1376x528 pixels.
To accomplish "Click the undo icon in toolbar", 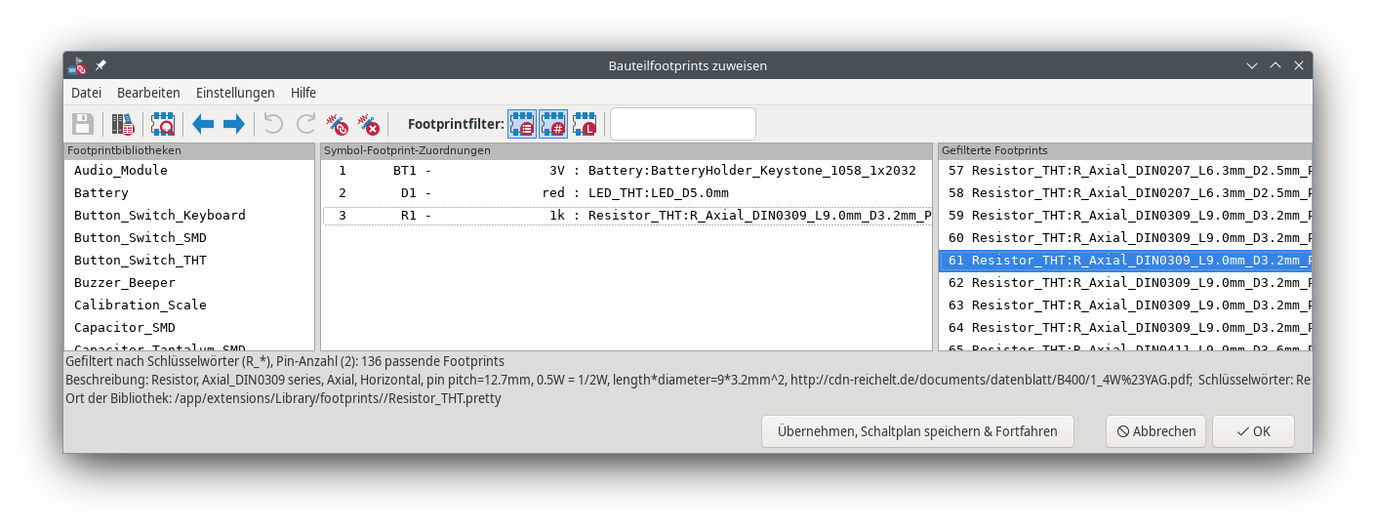I will point(274,124).
